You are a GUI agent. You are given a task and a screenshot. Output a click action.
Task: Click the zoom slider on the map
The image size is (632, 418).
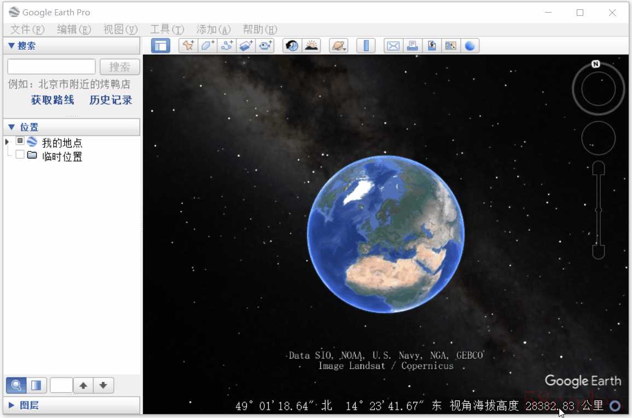point(599,210)
